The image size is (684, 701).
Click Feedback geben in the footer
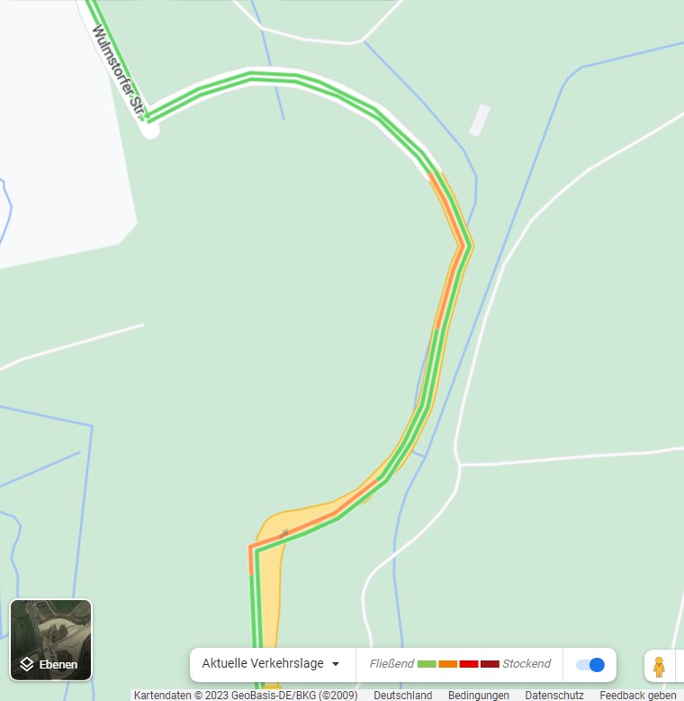tap(638, 696)
